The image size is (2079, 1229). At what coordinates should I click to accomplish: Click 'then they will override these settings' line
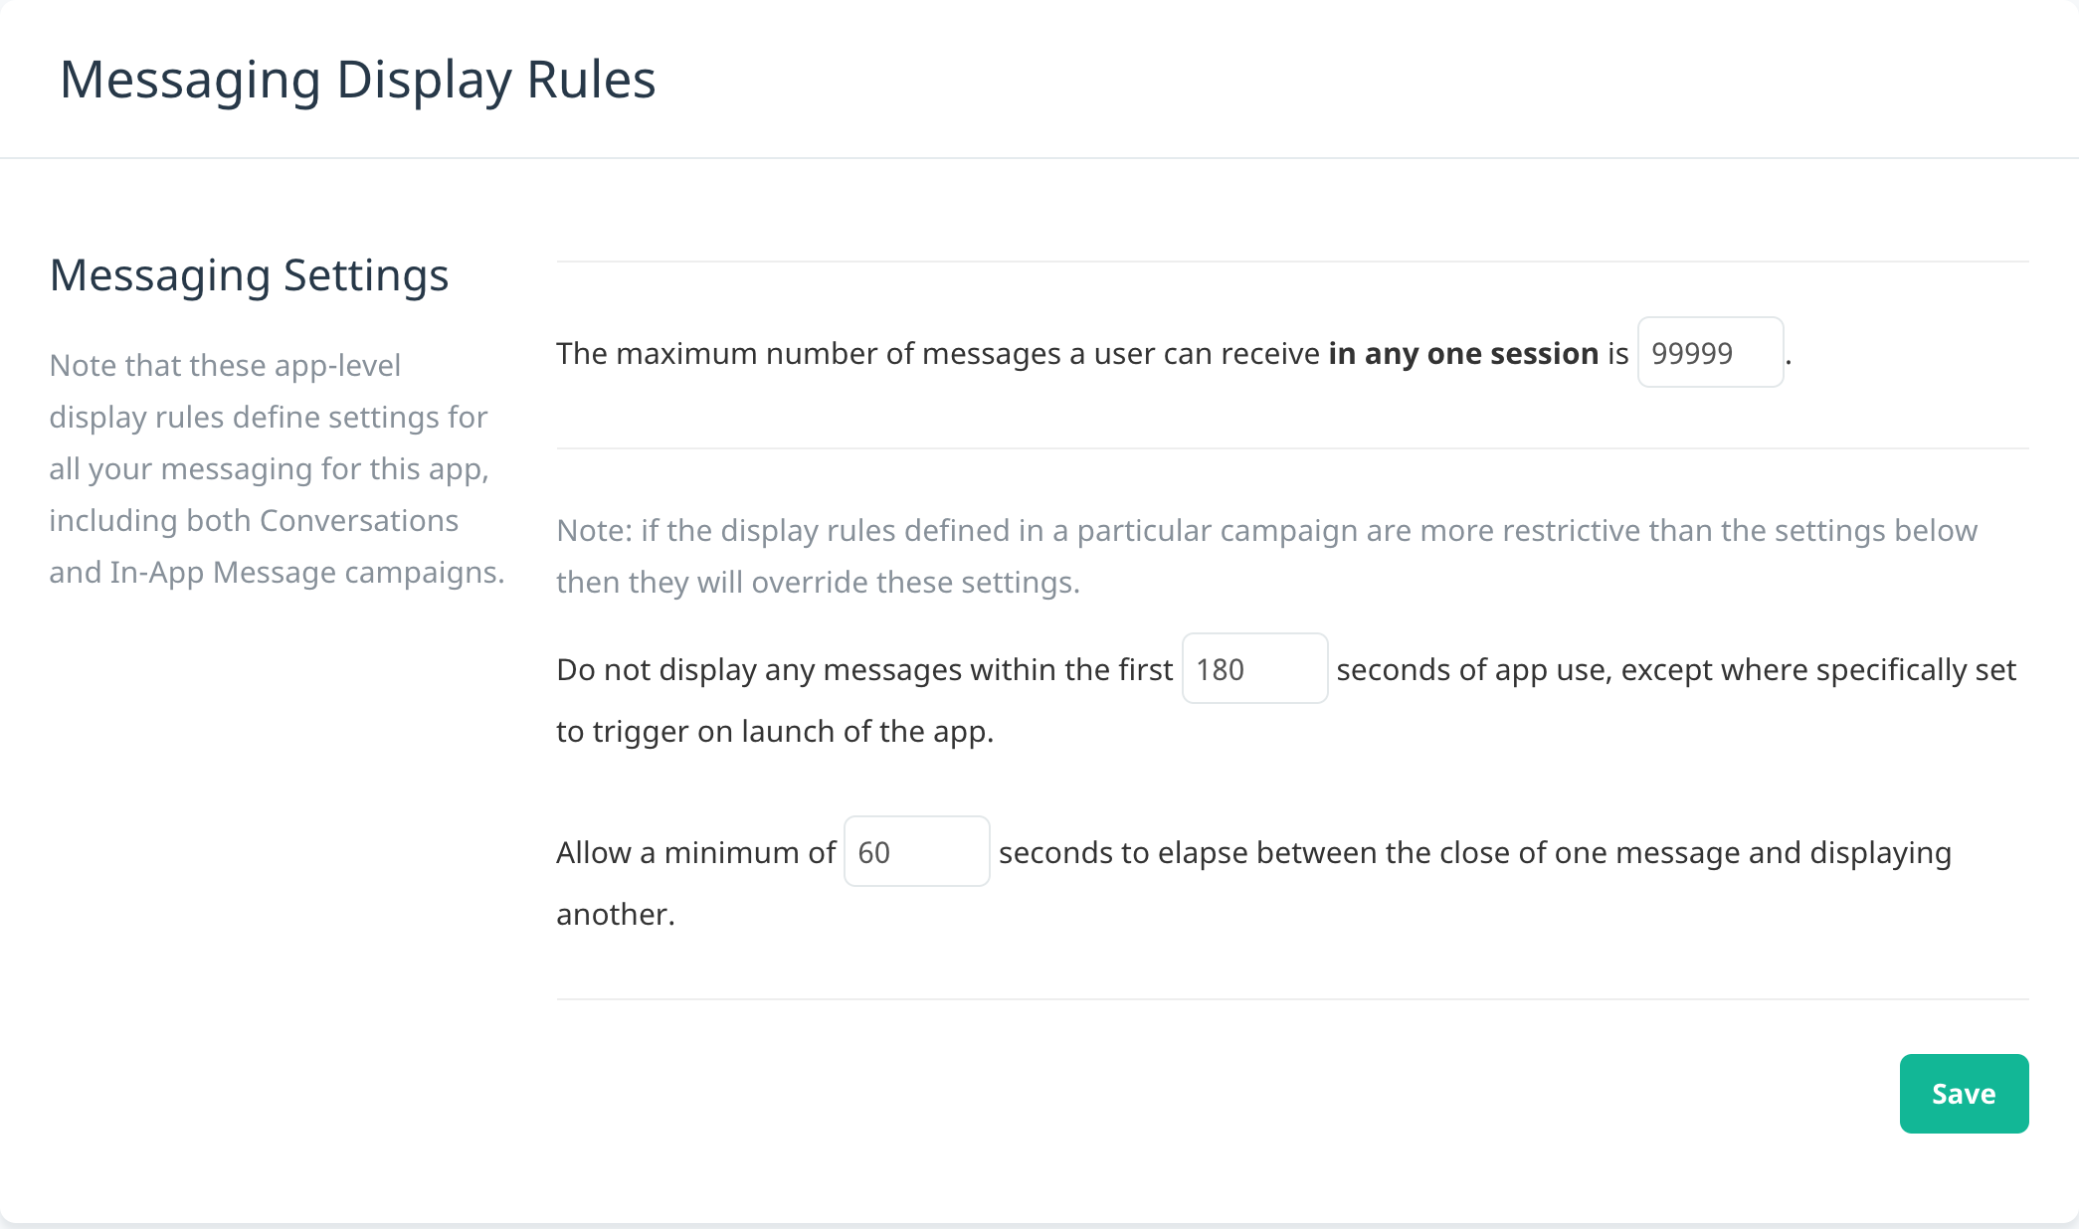818,582
